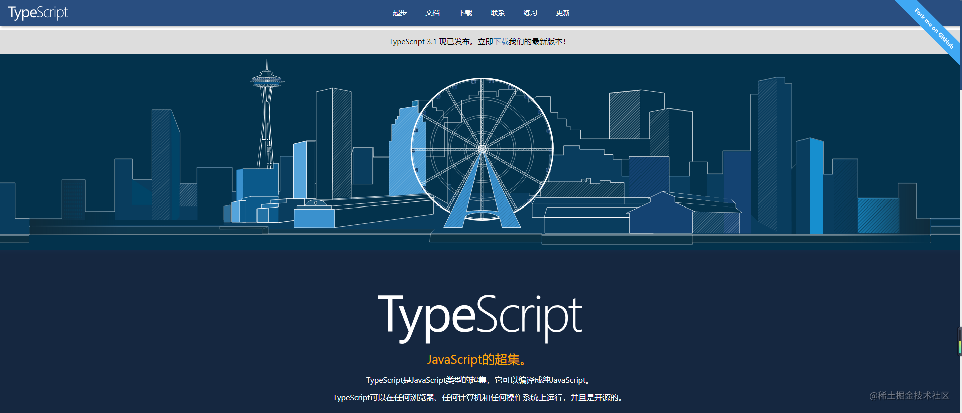Follow the 下载 link in the release banner
This screenshot has height=413, width=962.
click(501, 42)
